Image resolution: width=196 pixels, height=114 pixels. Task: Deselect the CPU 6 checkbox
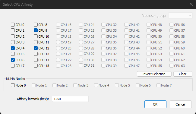(13, 60)
